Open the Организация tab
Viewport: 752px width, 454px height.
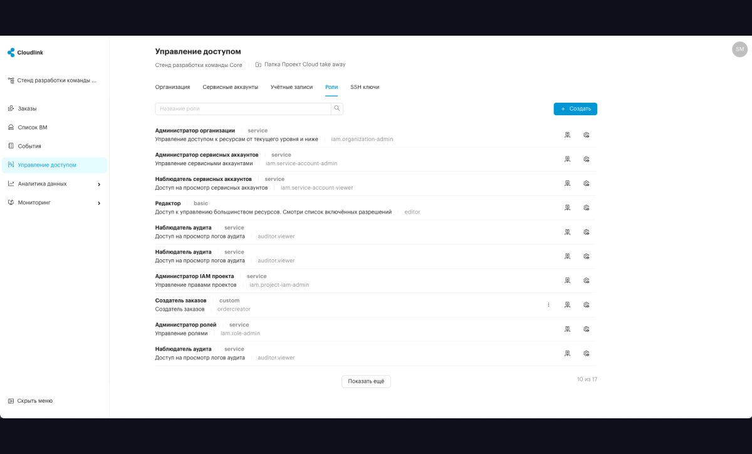(x=172, y=87)
